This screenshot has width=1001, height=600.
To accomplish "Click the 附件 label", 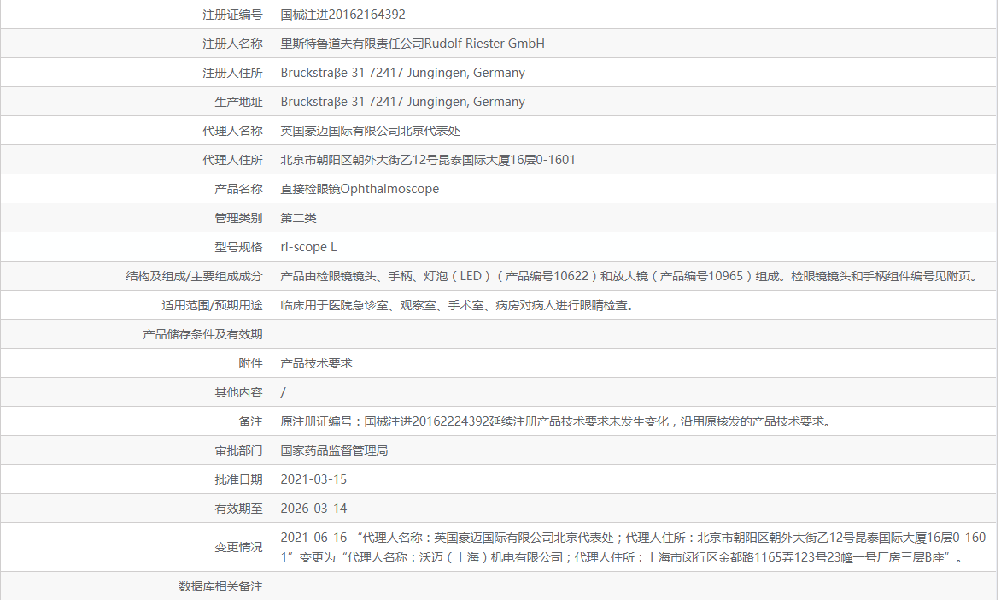I will [250, 363].
